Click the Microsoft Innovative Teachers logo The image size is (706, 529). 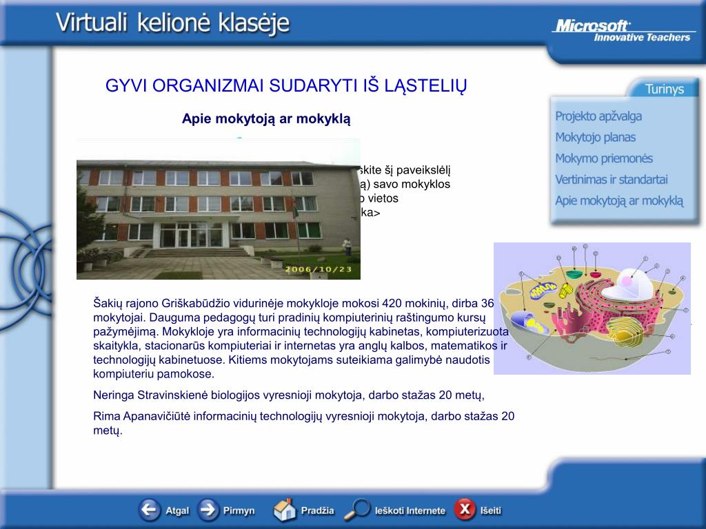tap(623, 30)
